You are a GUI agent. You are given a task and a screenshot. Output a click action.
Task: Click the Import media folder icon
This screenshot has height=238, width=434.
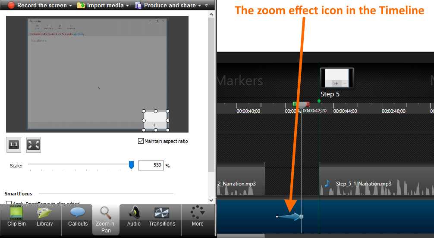pos(81,5)
